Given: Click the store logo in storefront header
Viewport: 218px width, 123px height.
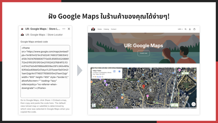Looking at the screenshot, I should pyautogui.click(x=93, y=29).
